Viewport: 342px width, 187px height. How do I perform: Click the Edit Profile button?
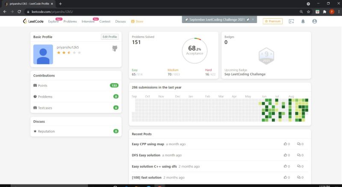click(x=110, y=37)
